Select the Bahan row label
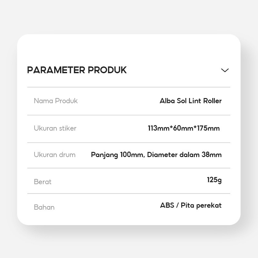 point(44,207)
